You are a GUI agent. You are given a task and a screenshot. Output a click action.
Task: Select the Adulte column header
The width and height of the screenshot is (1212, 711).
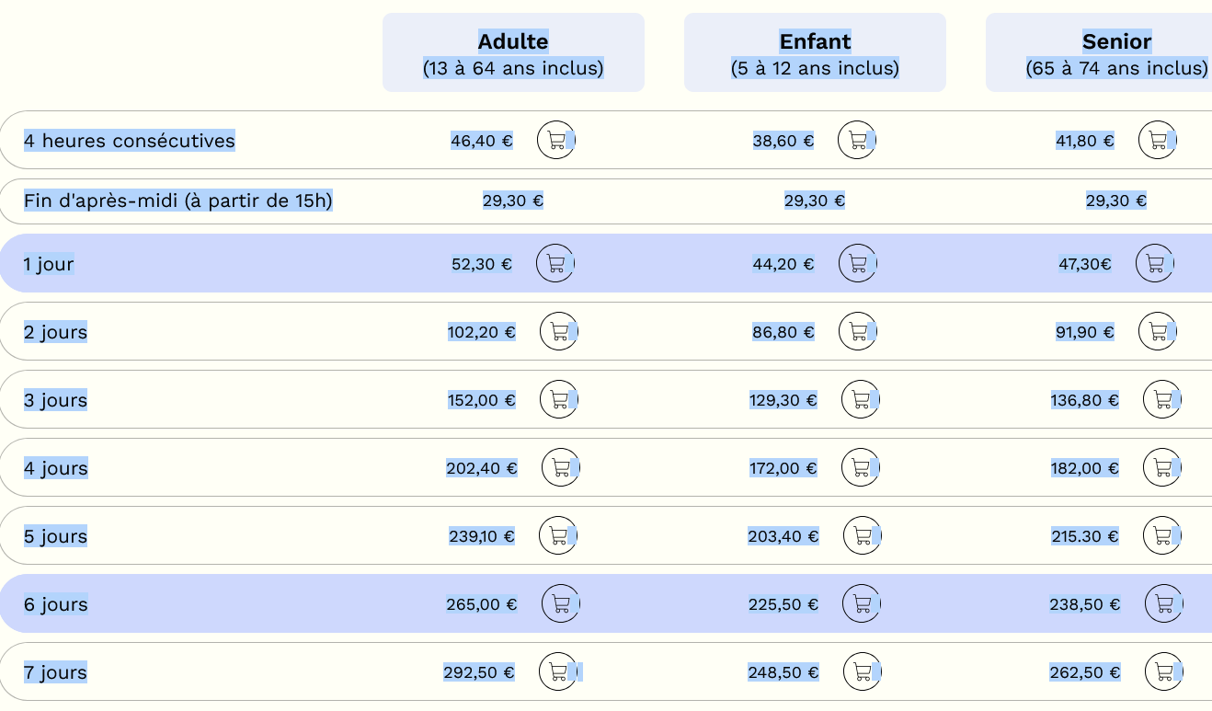click(x=513, y=52)
